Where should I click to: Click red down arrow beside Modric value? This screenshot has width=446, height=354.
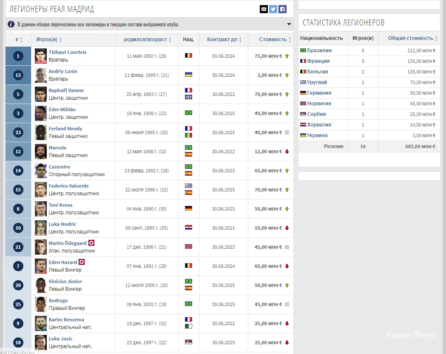287,228
